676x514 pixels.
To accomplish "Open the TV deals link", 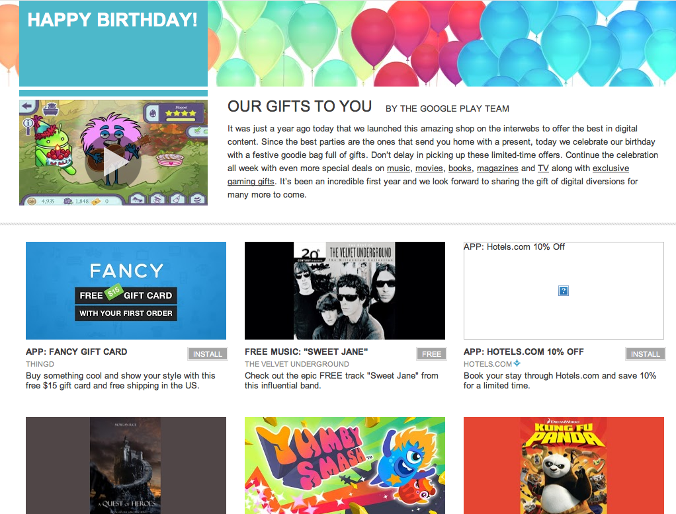I will click(543, 168).
